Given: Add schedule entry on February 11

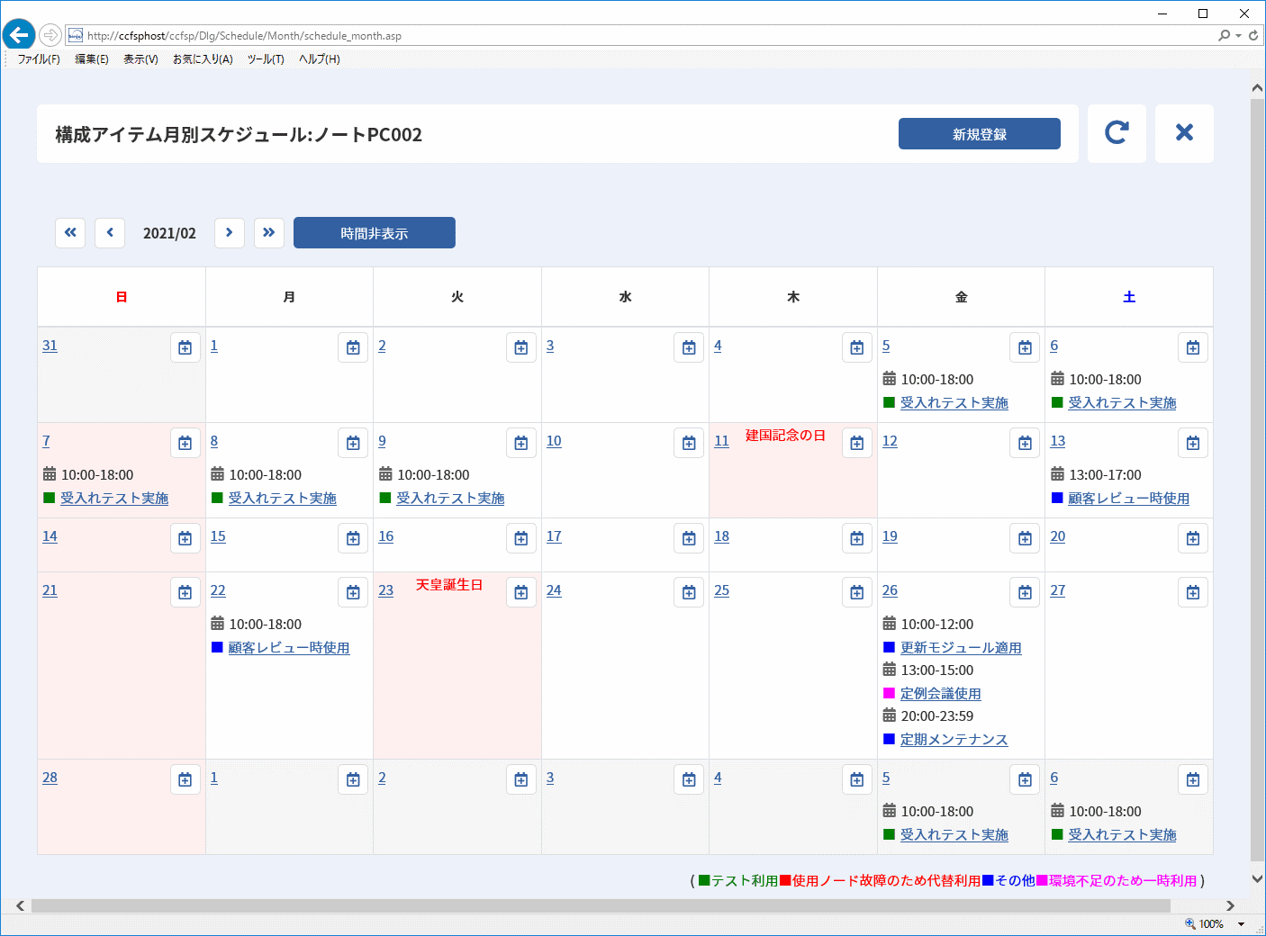Looking at the screenshot, I should point(857,443).
